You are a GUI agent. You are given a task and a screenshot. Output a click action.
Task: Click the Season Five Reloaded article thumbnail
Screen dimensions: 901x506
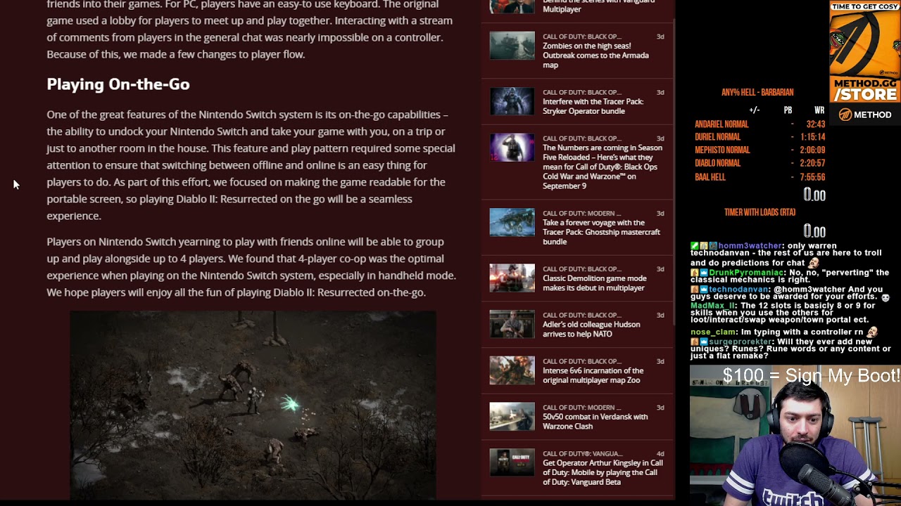tap(512, 148)
